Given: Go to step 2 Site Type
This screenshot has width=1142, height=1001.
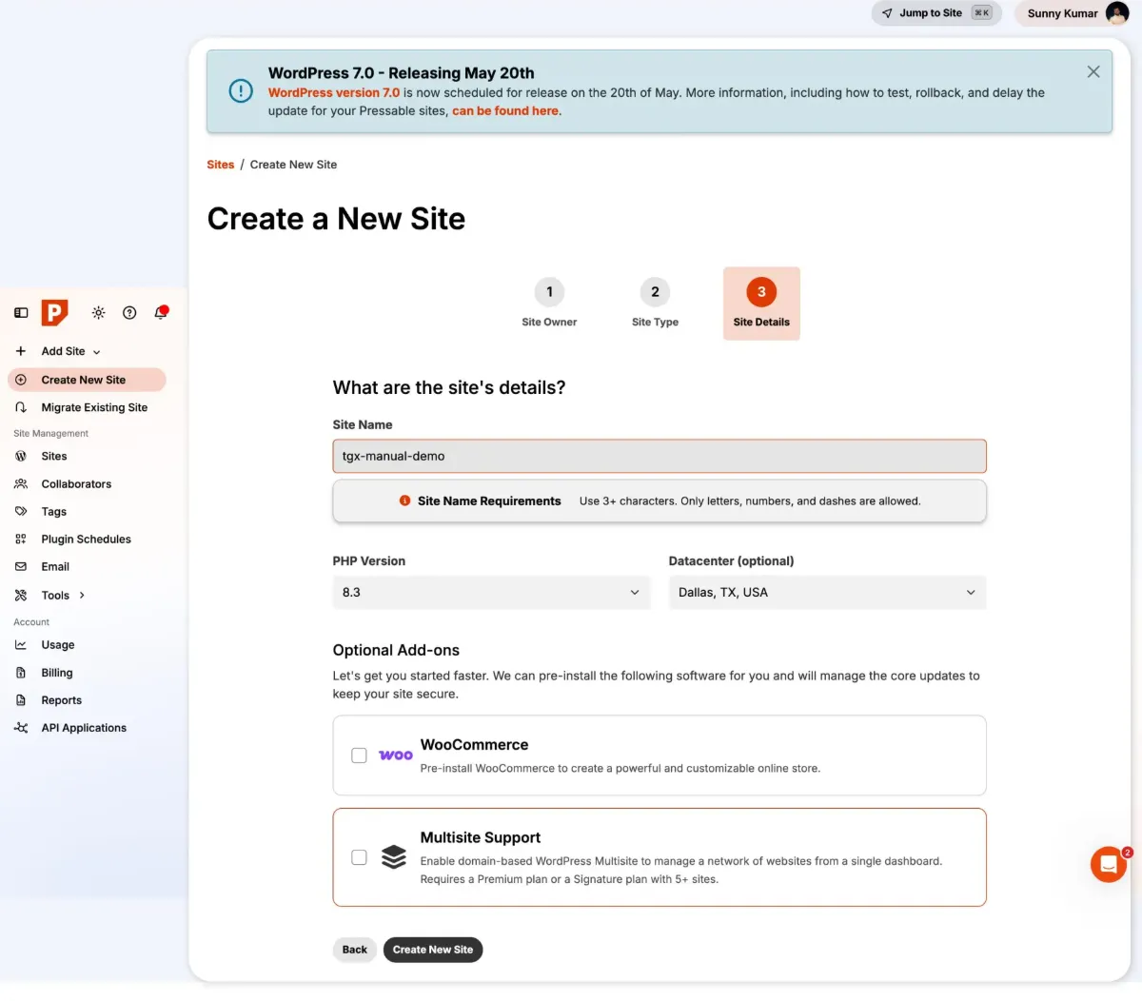Looking at the screenshot, I should click(655, 304).
